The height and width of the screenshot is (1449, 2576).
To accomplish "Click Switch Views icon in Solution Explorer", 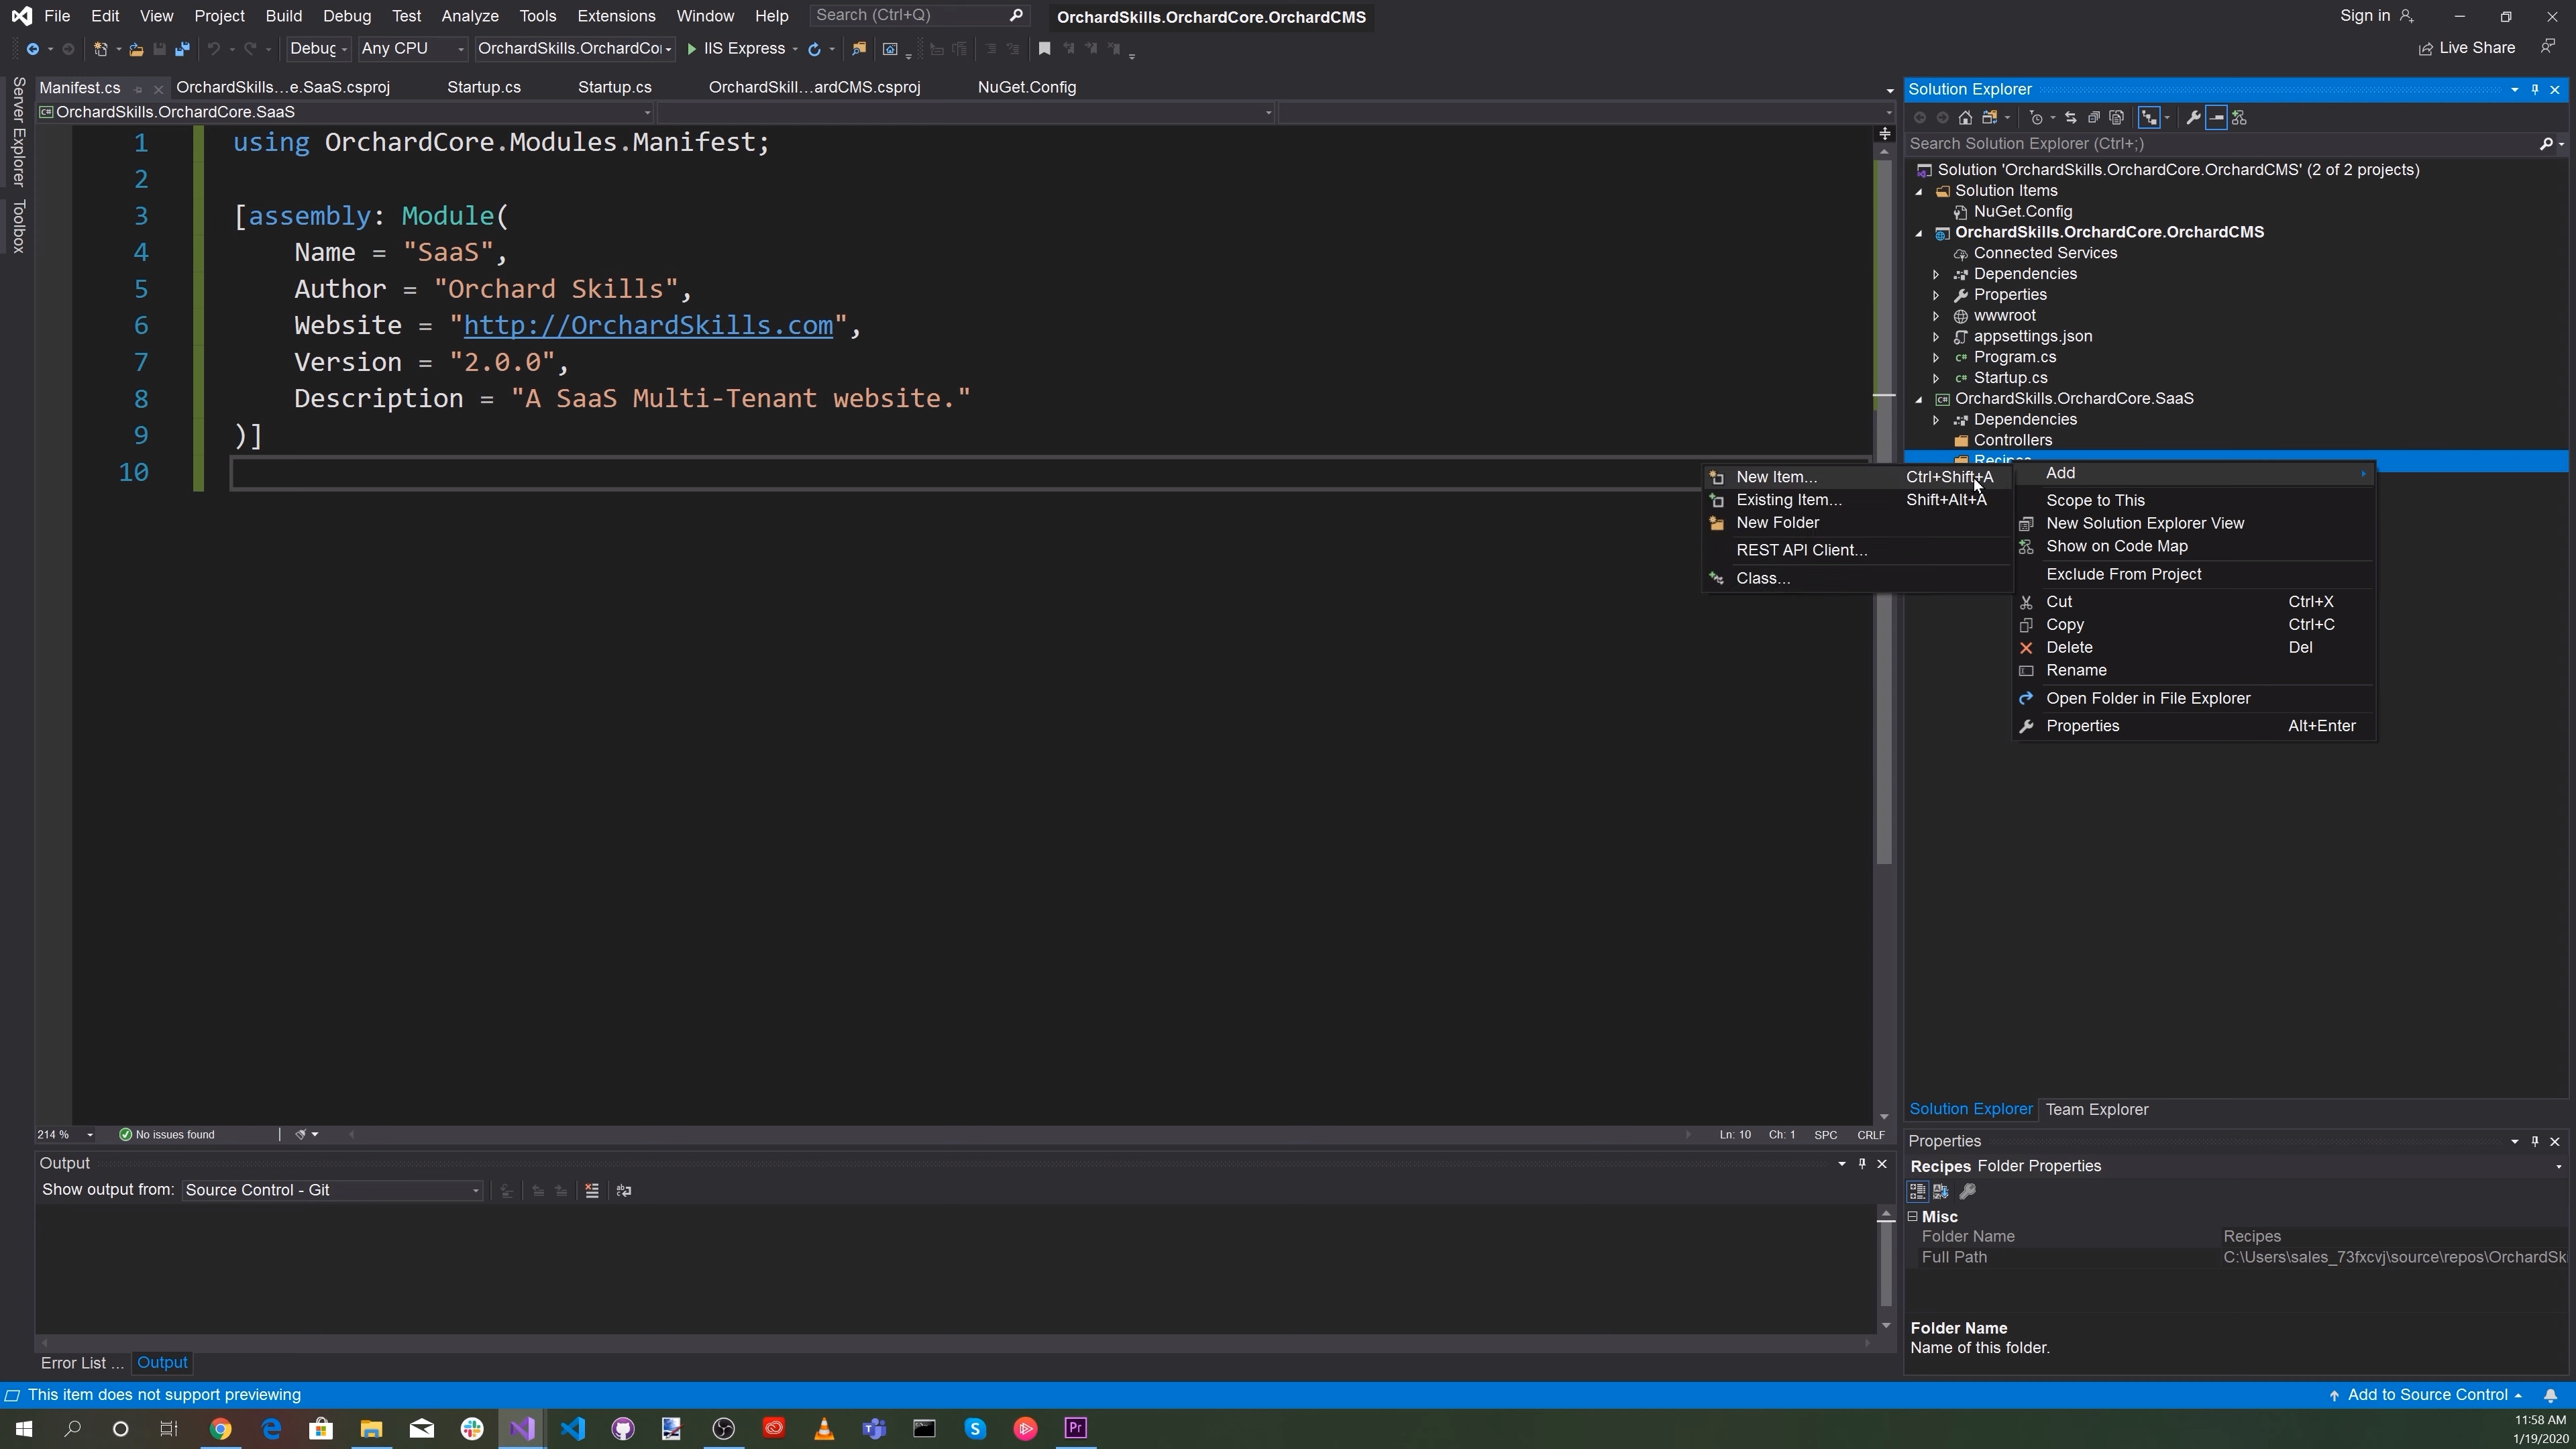I will pyautogui.click(x=1989, y=118).
